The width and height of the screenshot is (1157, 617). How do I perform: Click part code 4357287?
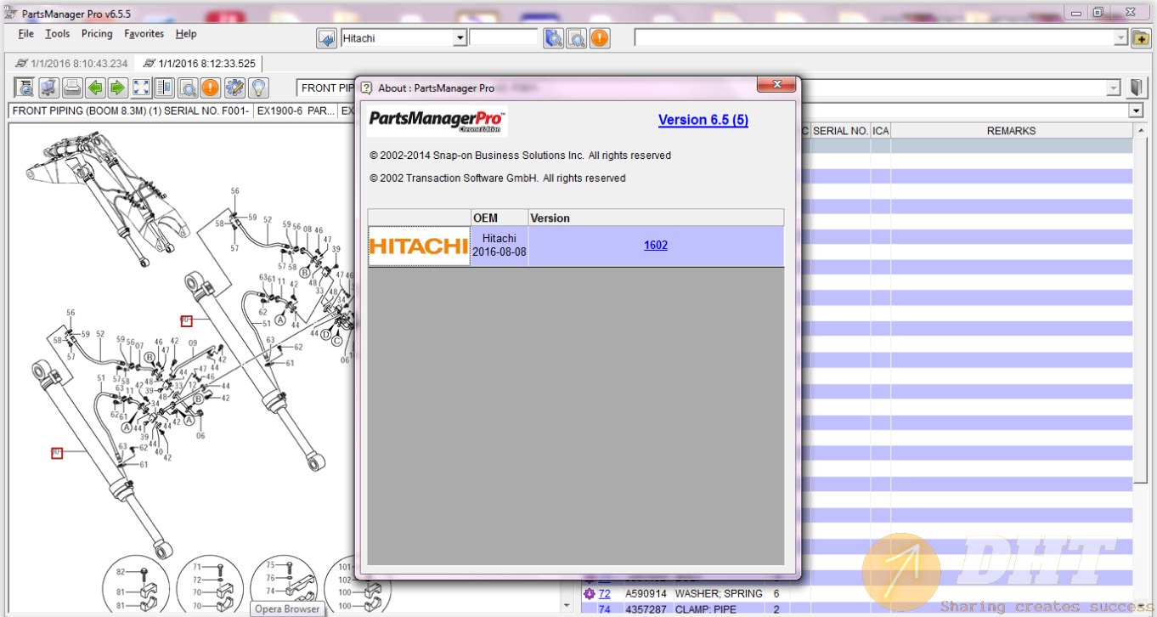[x=646, y=609]
